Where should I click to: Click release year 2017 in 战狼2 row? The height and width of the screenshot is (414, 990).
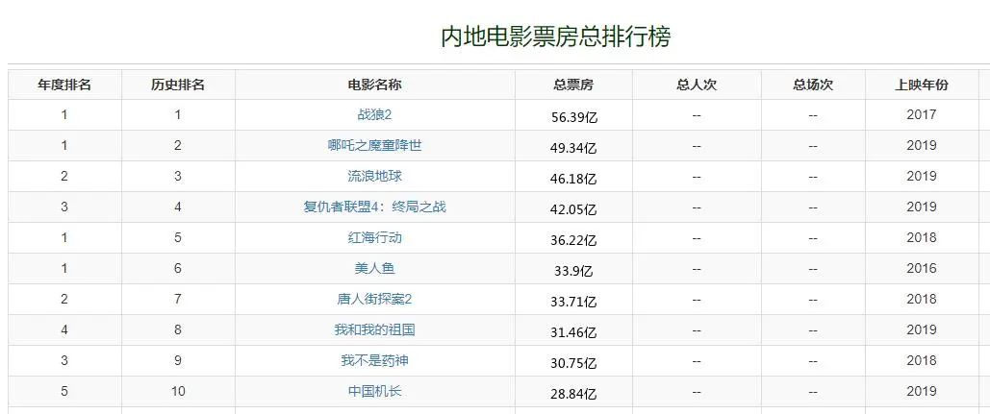point(921,114)
